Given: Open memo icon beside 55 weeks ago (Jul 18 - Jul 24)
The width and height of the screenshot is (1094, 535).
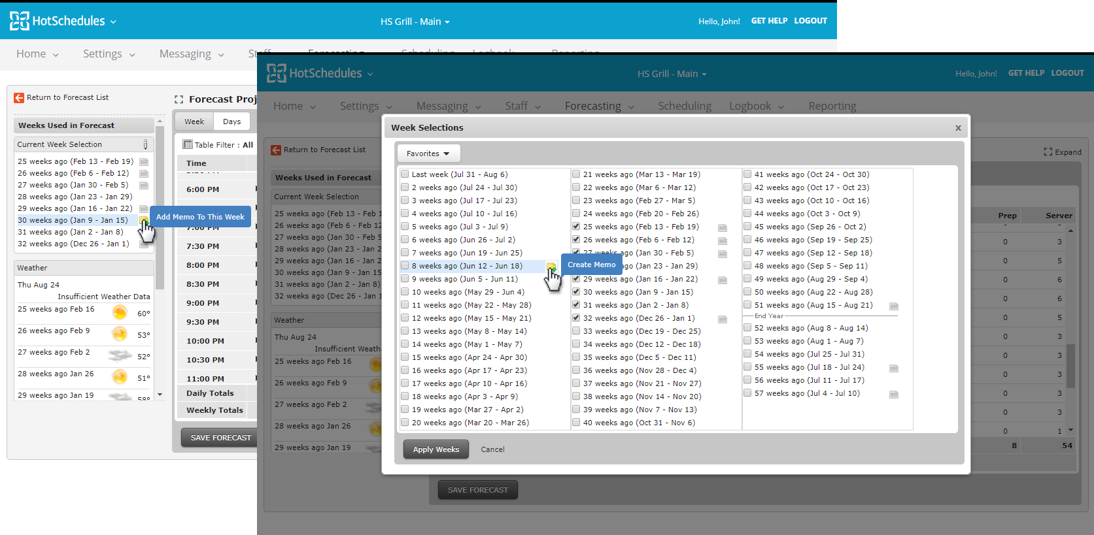Looking at the screenshot, I should pyautogui.click(x=894, y=368).
